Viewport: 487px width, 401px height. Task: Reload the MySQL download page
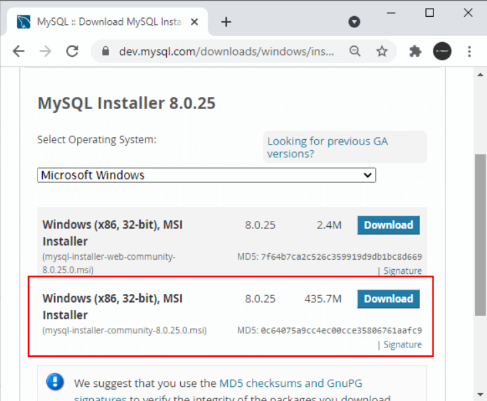[x=72, y=51]
